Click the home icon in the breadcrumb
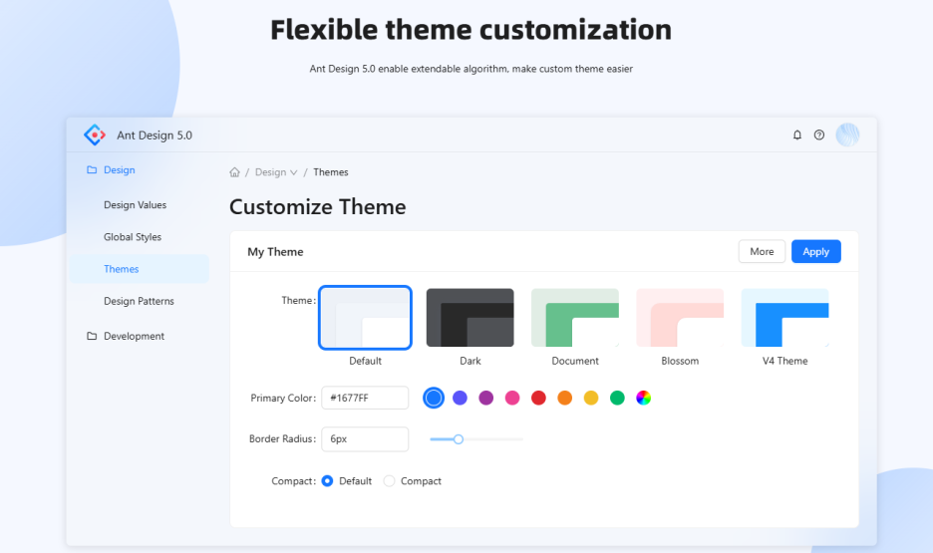 click(234, 172)
